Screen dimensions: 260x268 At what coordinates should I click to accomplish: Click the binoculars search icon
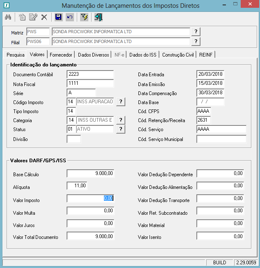8,17
